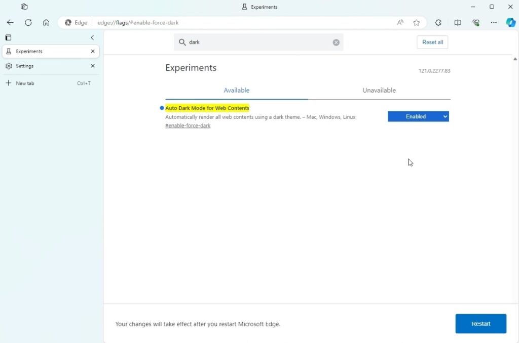Open Browser essentials heart icon

click(475, 22)
